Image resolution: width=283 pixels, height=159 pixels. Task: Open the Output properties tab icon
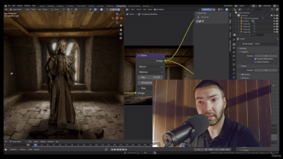234,48
